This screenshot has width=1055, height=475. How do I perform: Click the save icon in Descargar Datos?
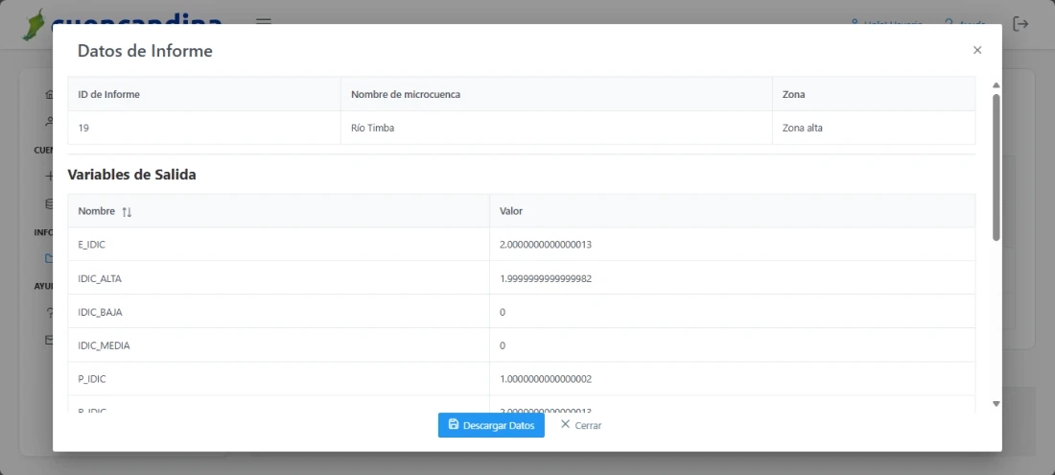click(454, 424)
